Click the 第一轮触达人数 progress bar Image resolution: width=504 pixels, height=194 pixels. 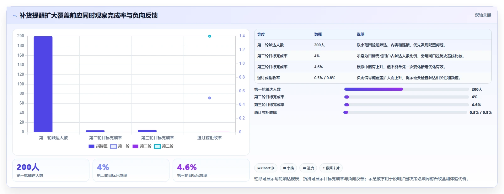[x=406, y=89]
